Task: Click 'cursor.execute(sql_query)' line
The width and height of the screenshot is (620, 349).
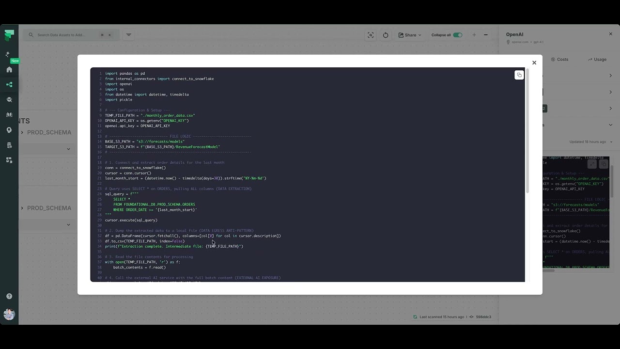Action: point(131,220)
